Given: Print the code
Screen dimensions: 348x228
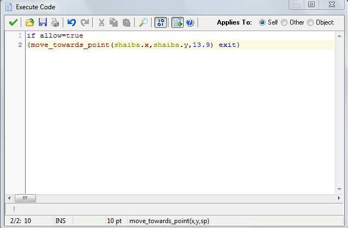Looking at the screenshot, I should coord(55,22).
